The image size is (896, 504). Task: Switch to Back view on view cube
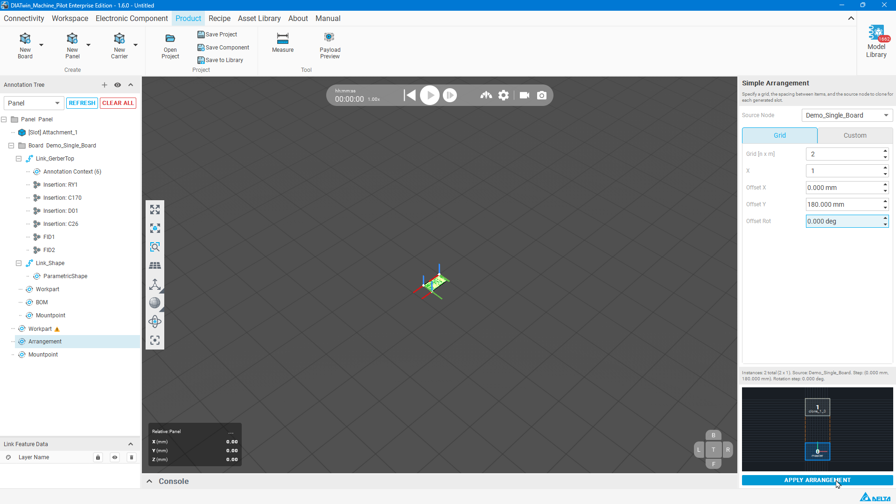[x=714, y=435]
